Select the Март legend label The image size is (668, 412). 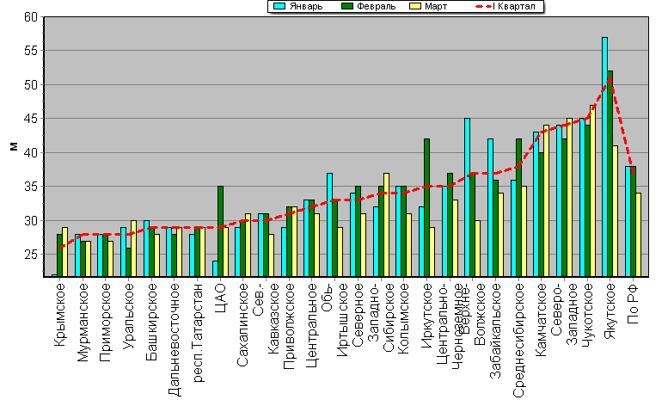[x=436, y=6]
